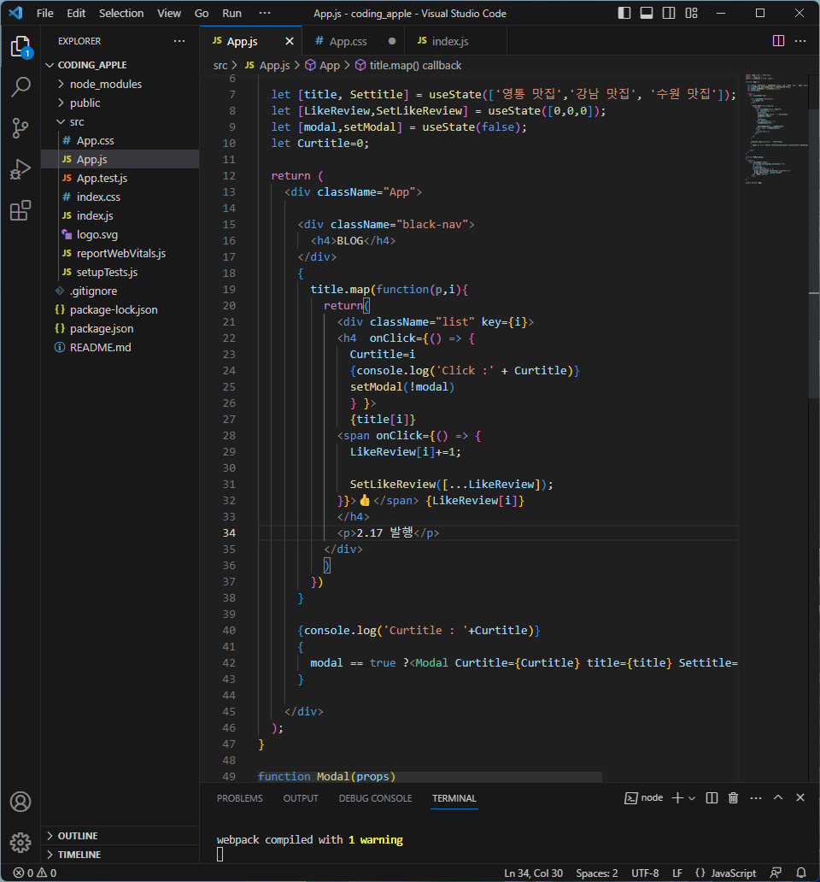Viewport: 820px width, 882px height.
Task: Open the Selection menu
Action: [121, 13]
